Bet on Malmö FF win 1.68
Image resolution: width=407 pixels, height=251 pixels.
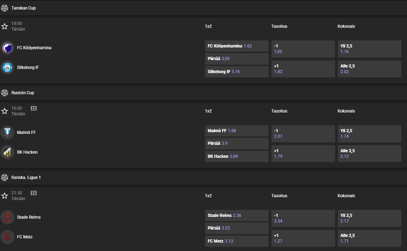coord(237,131)
